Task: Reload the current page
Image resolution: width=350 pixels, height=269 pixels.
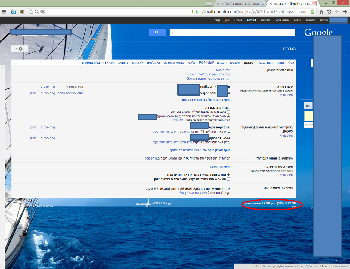Action: click(329, 12)
